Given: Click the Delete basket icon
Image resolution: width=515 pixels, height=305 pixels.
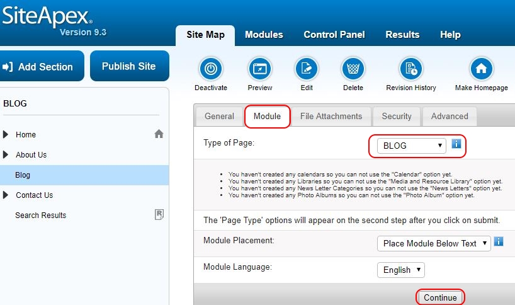Looking at the screenshot, I should point(353,69).
